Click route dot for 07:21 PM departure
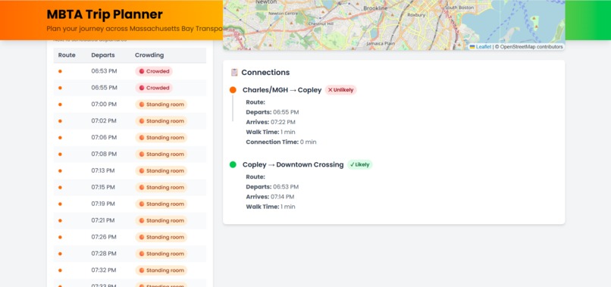Screen dimensions: 611x287 [60, 220]
